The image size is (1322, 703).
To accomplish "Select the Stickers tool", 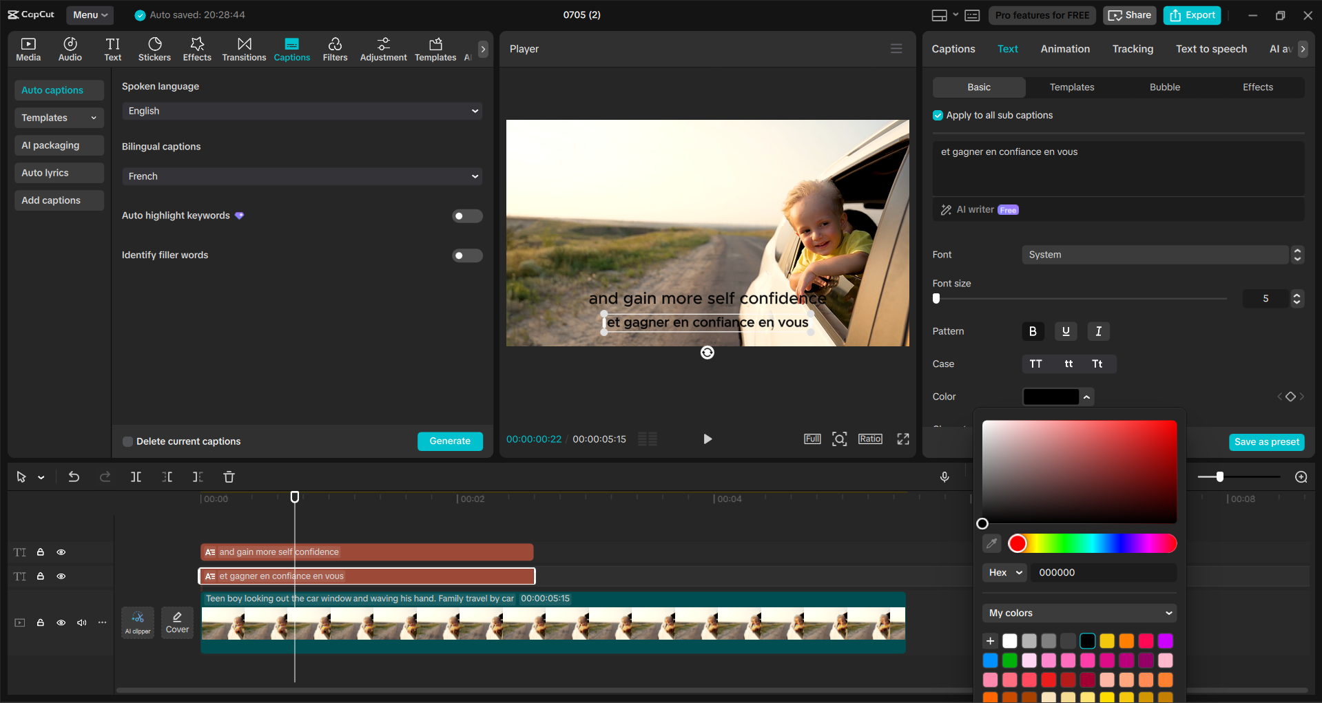I will click(x=154, y=48).
